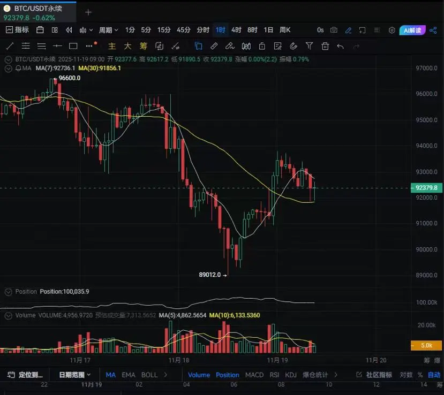The image size is (444, 395).
Task: Select the 8时 timeframe
Action: pos(252,30)
